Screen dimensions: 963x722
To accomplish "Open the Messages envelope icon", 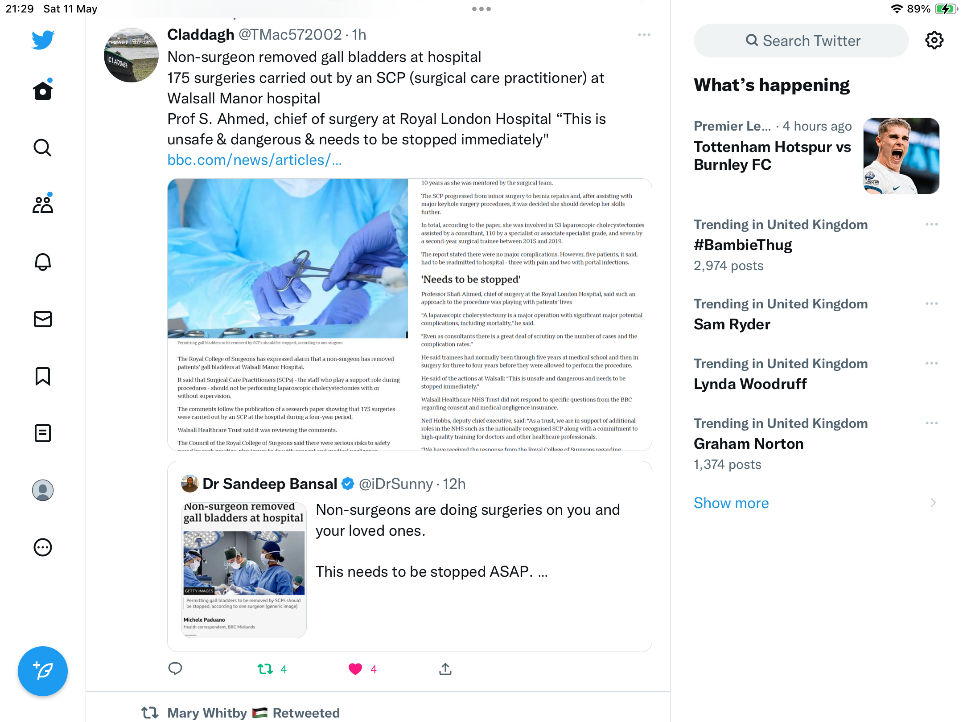I will (x=43, y=319).
